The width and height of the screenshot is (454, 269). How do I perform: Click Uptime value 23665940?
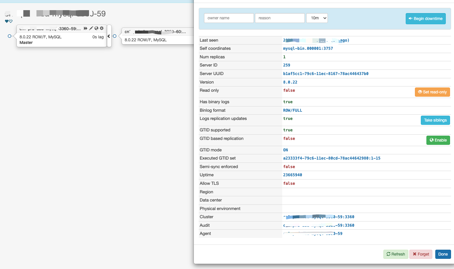[x=292, y=175]
